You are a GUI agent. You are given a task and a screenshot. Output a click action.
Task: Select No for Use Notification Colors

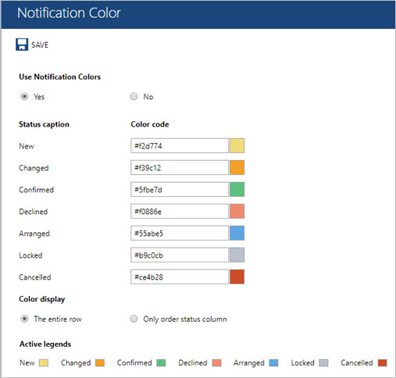pos(134,97)
